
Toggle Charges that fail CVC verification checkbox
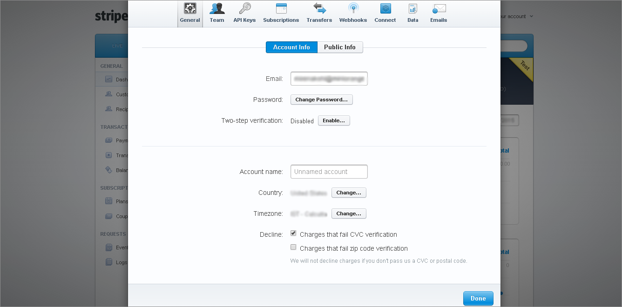(x=293, y=234)
